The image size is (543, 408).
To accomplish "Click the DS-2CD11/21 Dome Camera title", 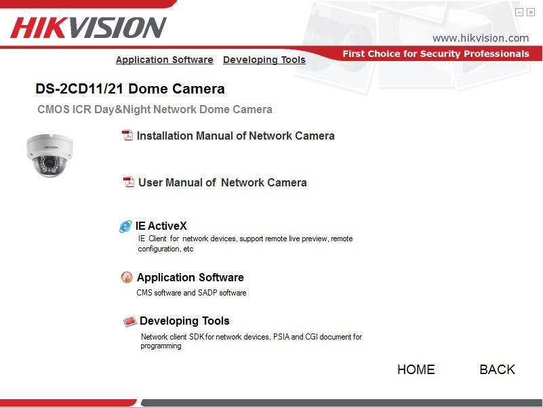I will tap(129, 89).
